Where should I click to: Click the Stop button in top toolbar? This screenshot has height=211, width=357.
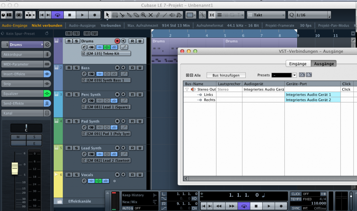click(x=70, y=15)
